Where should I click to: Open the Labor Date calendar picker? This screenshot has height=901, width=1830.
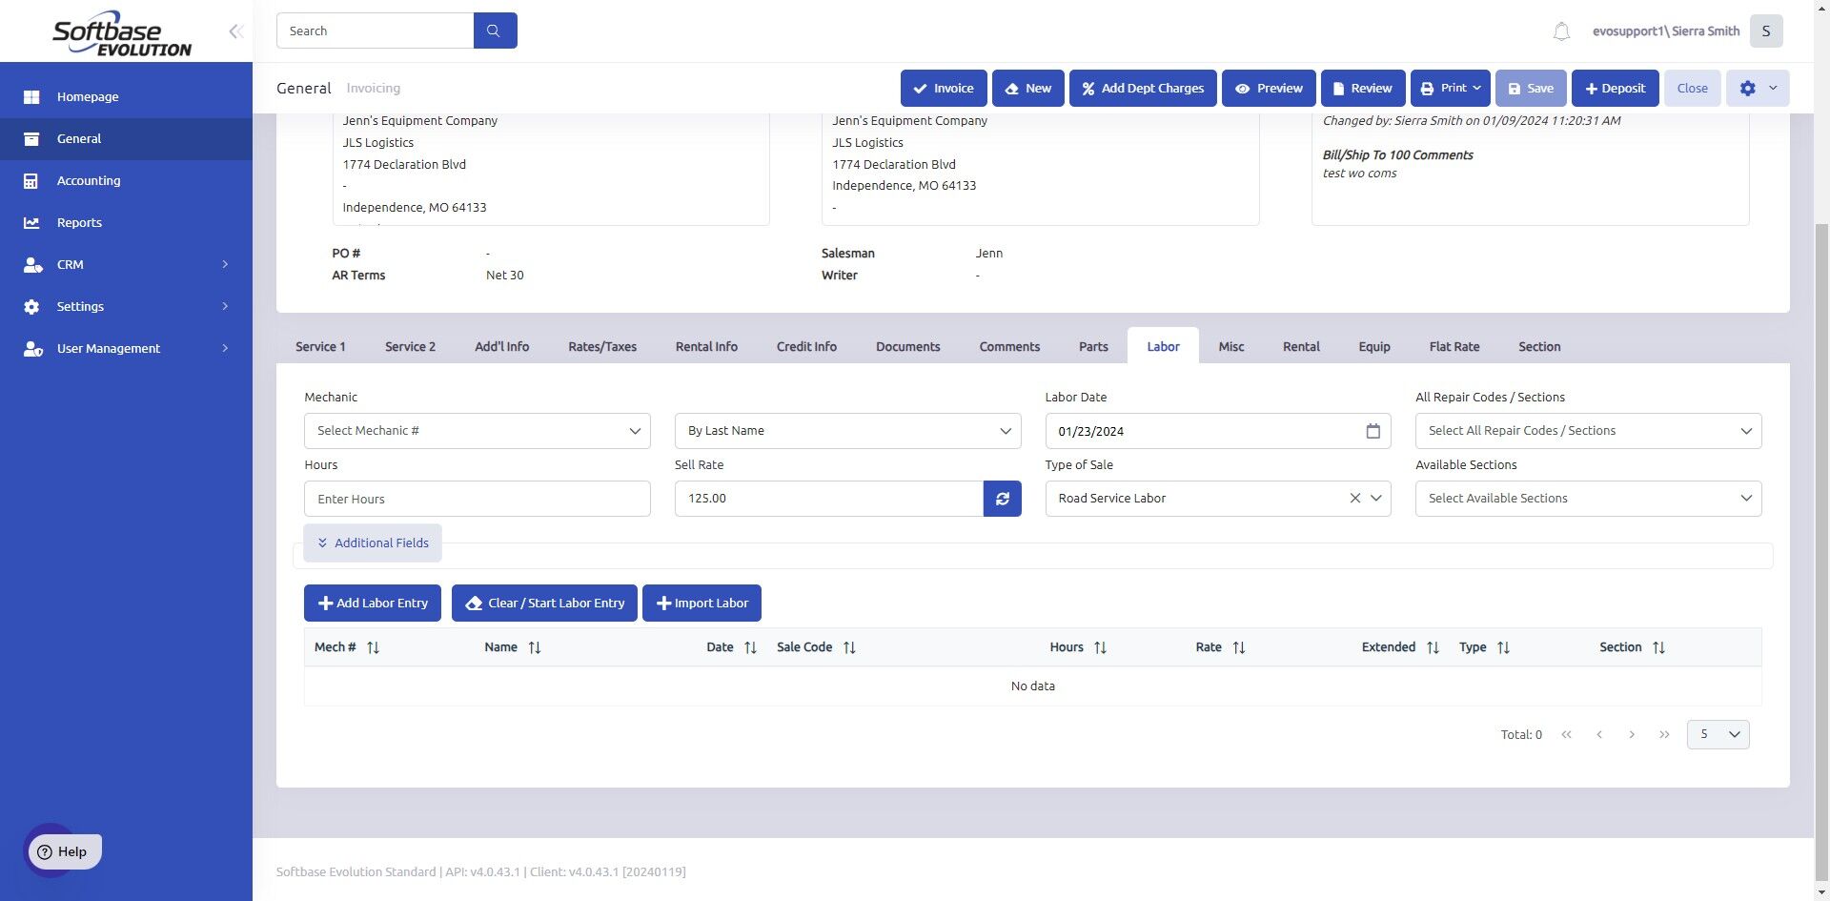point(1372,431)
